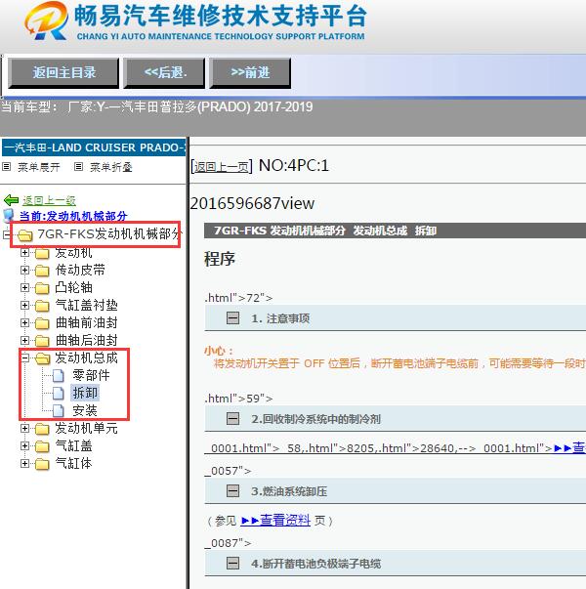The height and width of the screenshot is (589, 586).
Task: Click the 菜单展开 list icon
Action: point(7,166)
